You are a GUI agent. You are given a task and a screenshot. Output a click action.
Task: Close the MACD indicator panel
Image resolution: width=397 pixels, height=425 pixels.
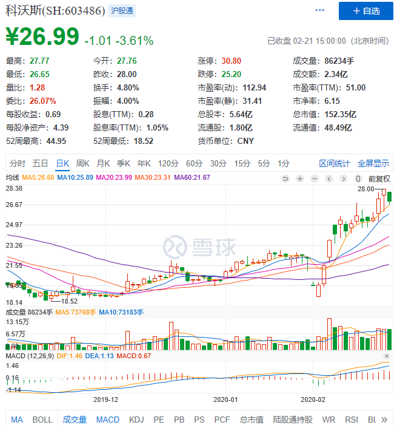[x=387, y=356]
